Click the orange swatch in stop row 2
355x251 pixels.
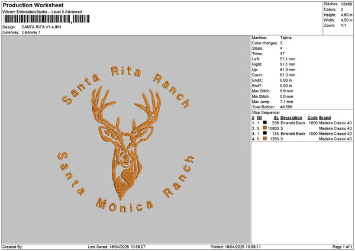[265, 128]
